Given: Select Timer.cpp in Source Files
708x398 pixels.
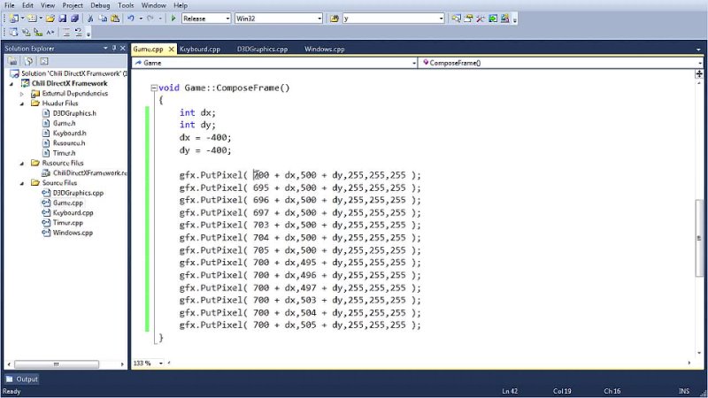Looking at the screenshot, I should [x=68, y=223].
